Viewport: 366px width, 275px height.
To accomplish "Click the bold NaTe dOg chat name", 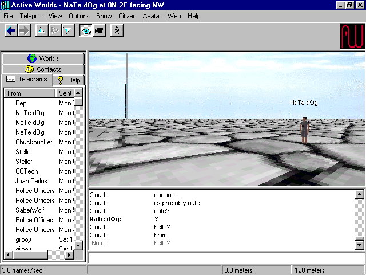I will [x=105, y=219].
